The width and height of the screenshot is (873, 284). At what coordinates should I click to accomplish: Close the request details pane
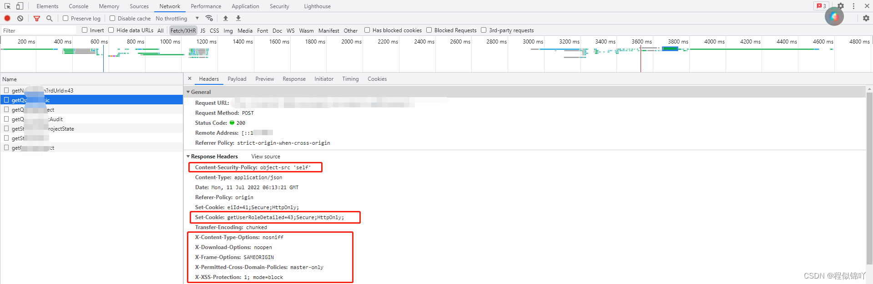(190, 78)
